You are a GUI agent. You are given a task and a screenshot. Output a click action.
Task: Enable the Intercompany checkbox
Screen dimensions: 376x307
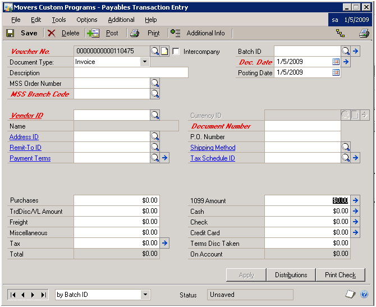176,52
